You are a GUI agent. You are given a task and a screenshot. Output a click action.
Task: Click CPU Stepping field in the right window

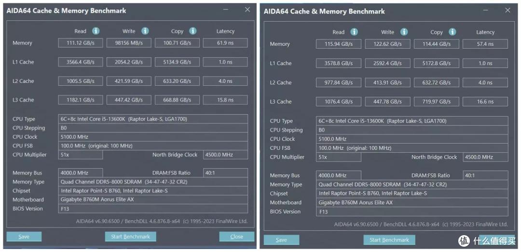(x=412, y=130)
